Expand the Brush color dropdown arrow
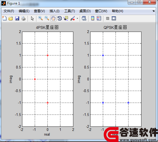Image resolution: width=158 pixels, height=142 pixels. pyautogui.click(x=77, y=19)
